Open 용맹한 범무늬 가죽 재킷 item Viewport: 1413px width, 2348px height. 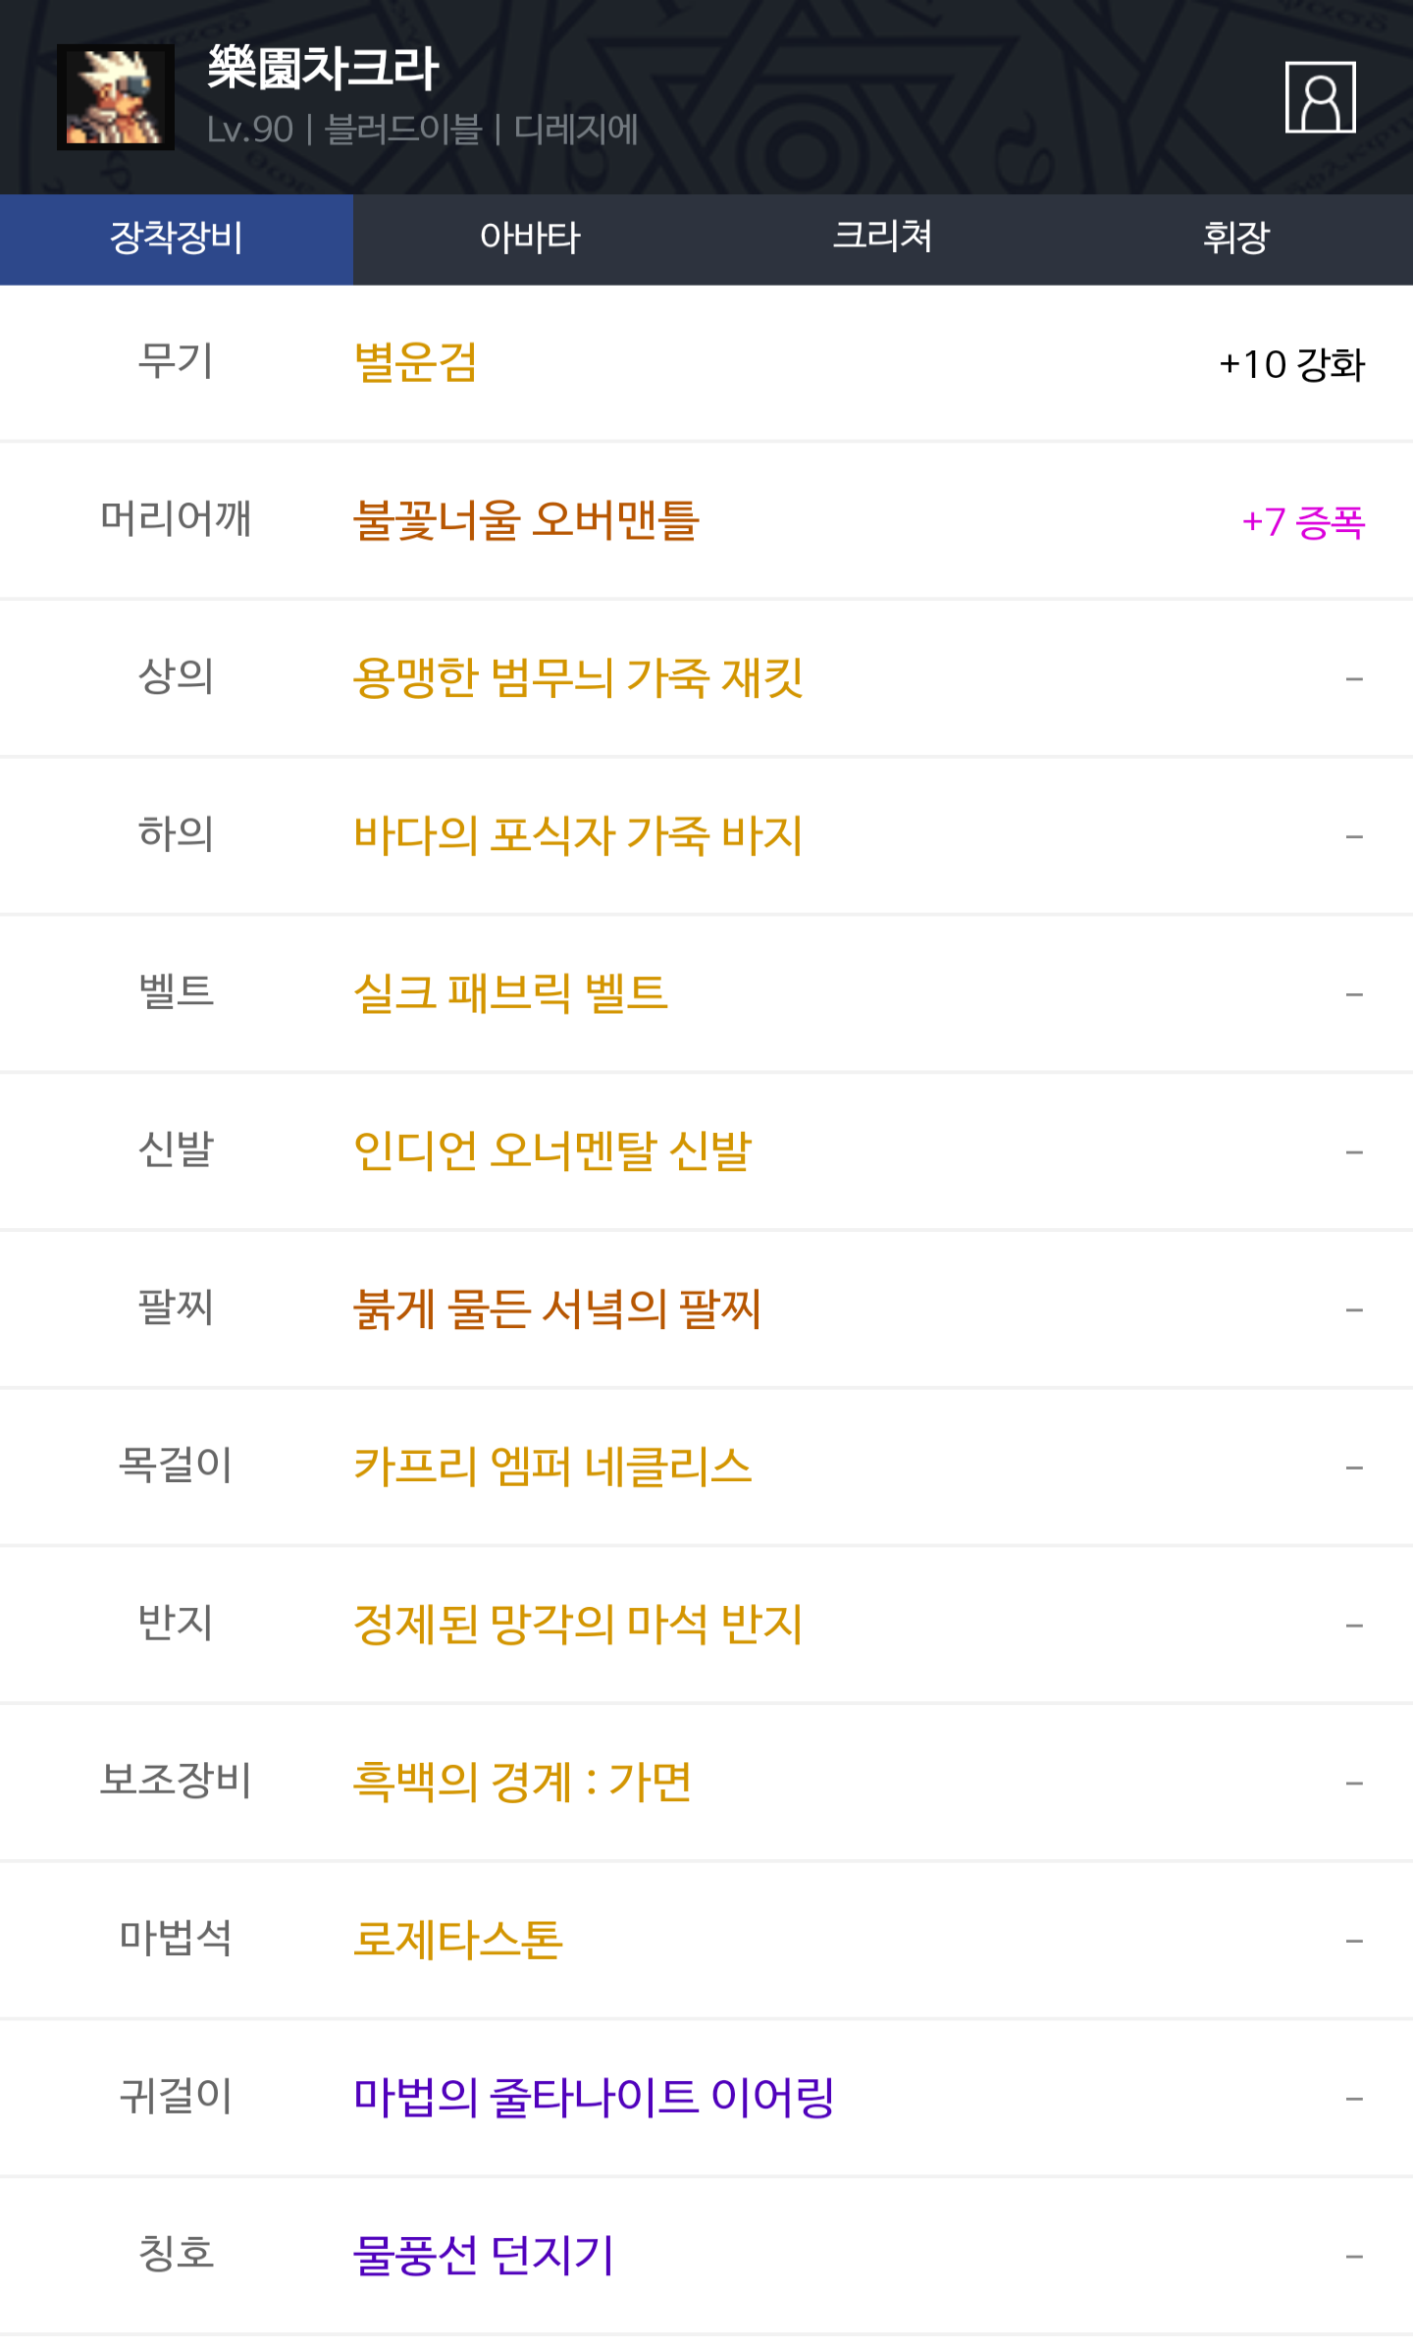click(x=578, y=678)
